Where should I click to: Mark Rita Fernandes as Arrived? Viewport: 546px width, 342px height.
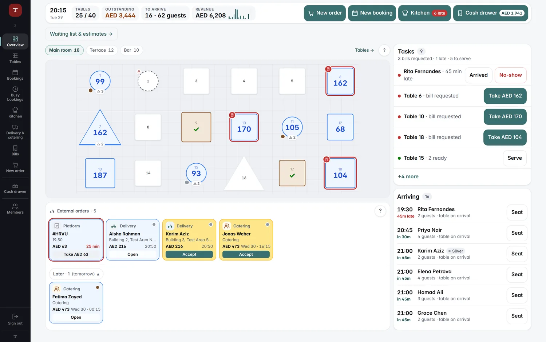pyautogui.click(x=478, y=75)
